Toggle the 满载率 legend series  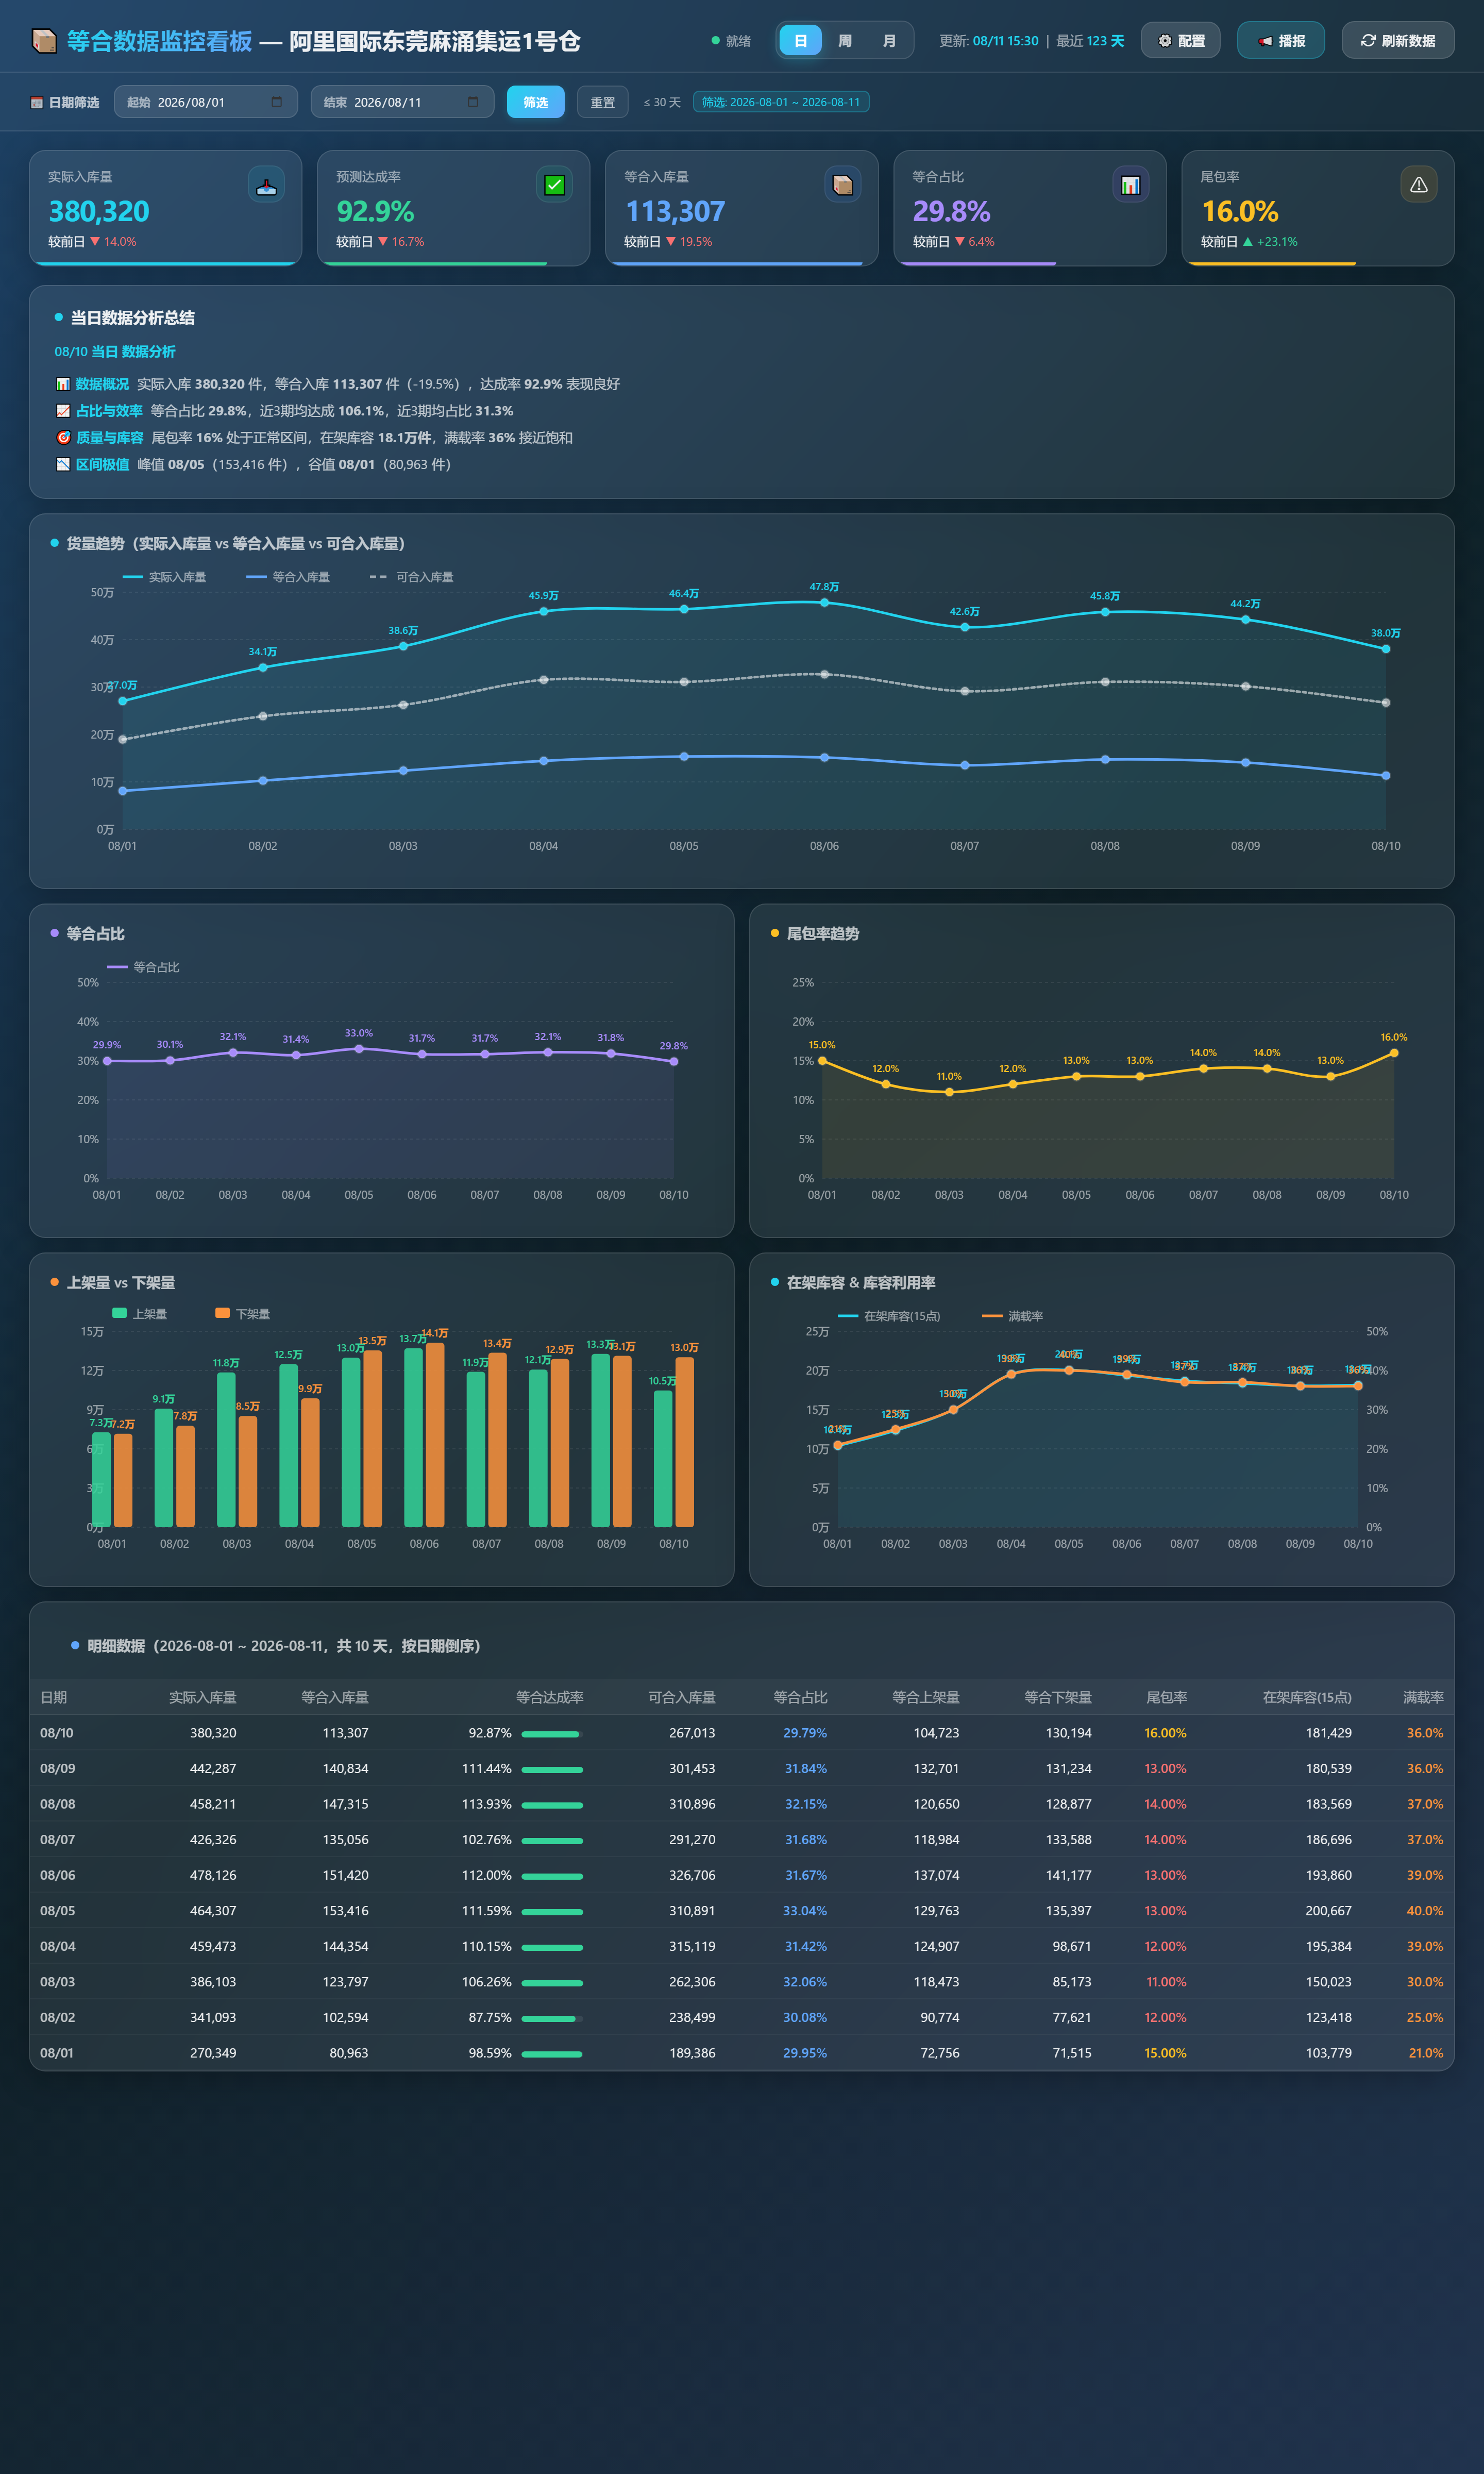[x=1012, y=1316]
